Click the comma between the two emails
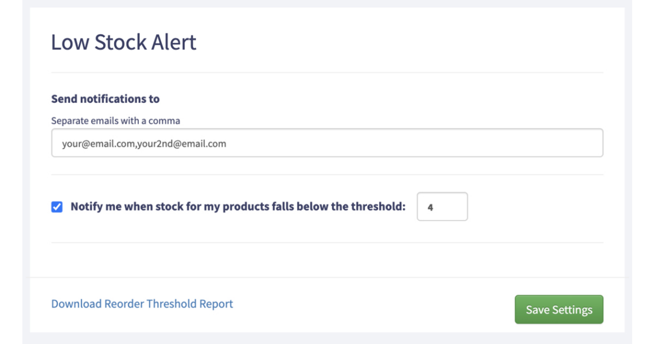Screen dimensions: 654x344 (136, 145)
